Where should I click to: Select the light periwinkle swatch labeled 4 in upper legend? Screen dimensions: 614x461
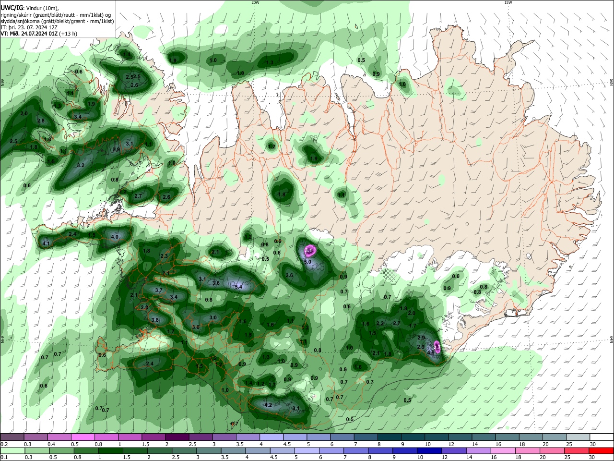click(x=271, y=437)
